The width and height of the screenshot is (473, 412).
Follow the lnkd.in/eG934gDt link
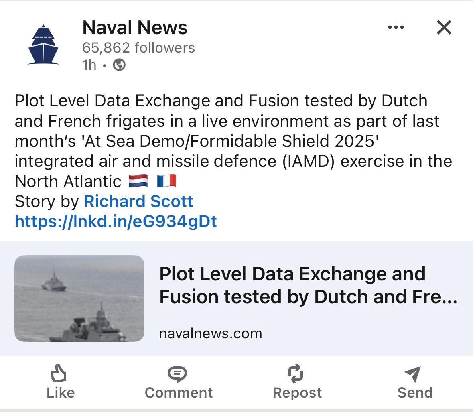pyautogui.click(x=116, y=221)
